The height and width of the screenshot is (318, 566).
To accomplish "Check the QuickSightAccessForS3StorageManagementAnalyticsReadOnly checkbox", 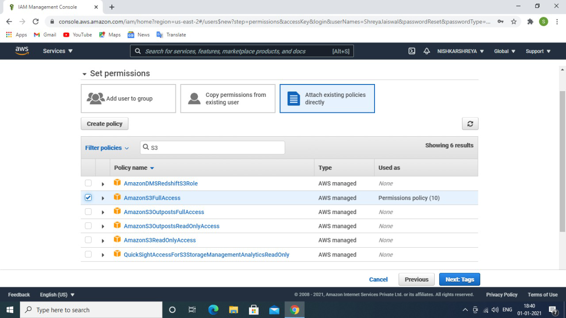I will click(x=88, y=254).
